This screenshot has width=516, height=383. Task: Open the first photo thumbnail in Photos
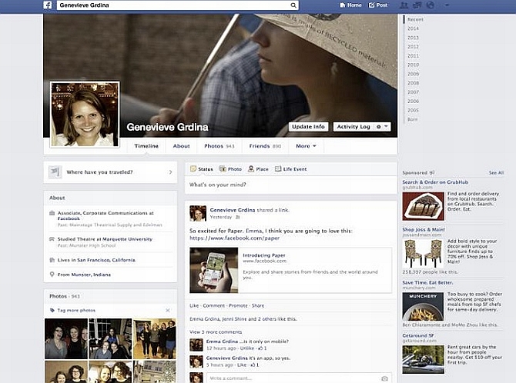pyautogui.click(x=66, y=338)
